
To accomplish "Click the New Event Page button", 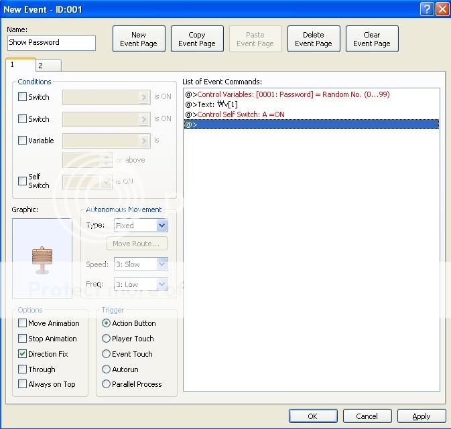I will point(139,39).
